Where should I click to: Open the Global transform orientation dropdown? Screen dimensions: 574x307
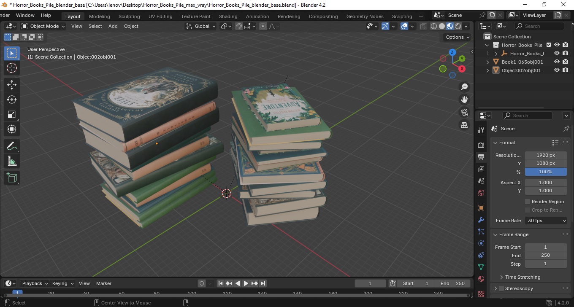pyautogui.click(x=201, y=26)
